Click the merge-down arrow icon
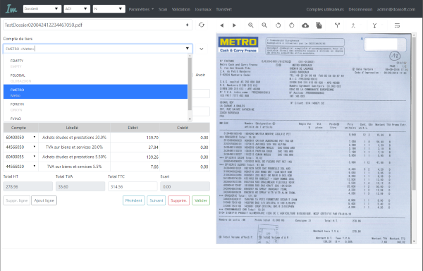 pyautogui.click(x=374, y=25)
